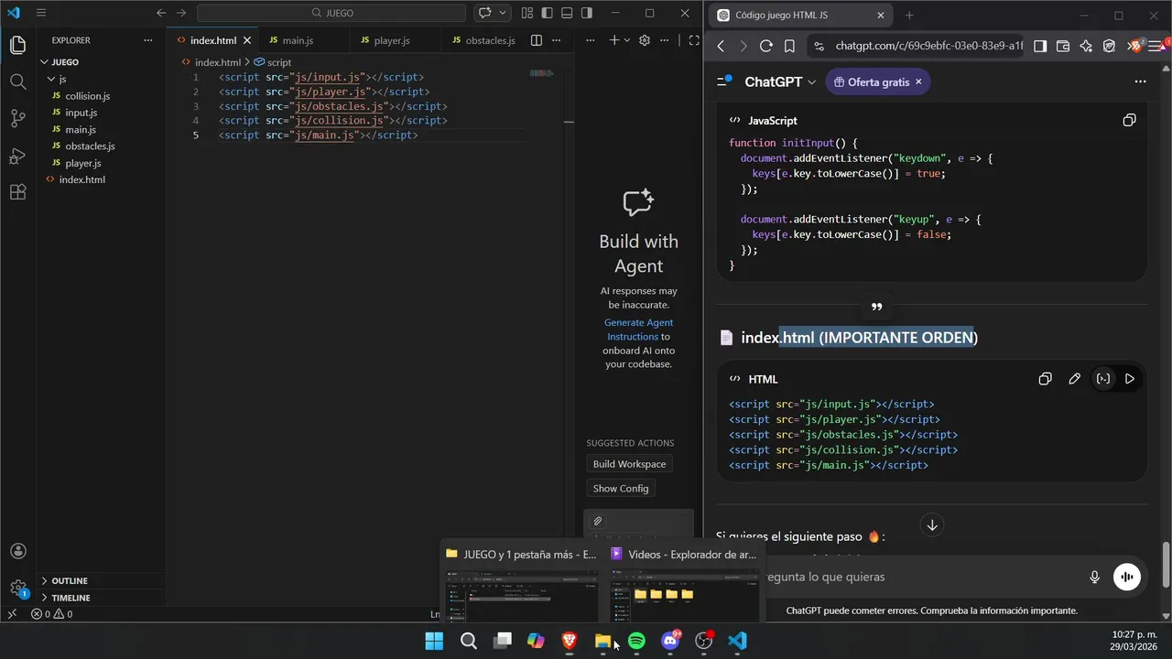This screenshot has width=1172, height=659.
Task: Maximize the chat panel
Action: pyautogui.click(x=694, y=40)
